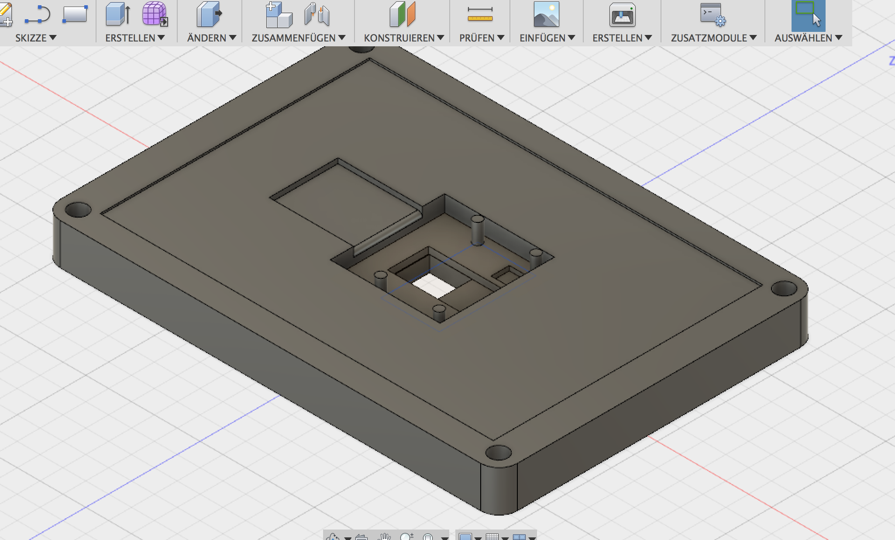This screenshot has height=540, width=895.
Task: Click the Create Form purple mesh icon
Action: coord(155,14)
